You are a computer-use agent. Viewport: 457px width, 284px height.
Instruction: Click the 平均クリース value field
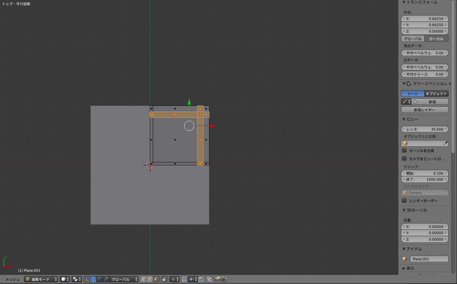click(425, 74)
